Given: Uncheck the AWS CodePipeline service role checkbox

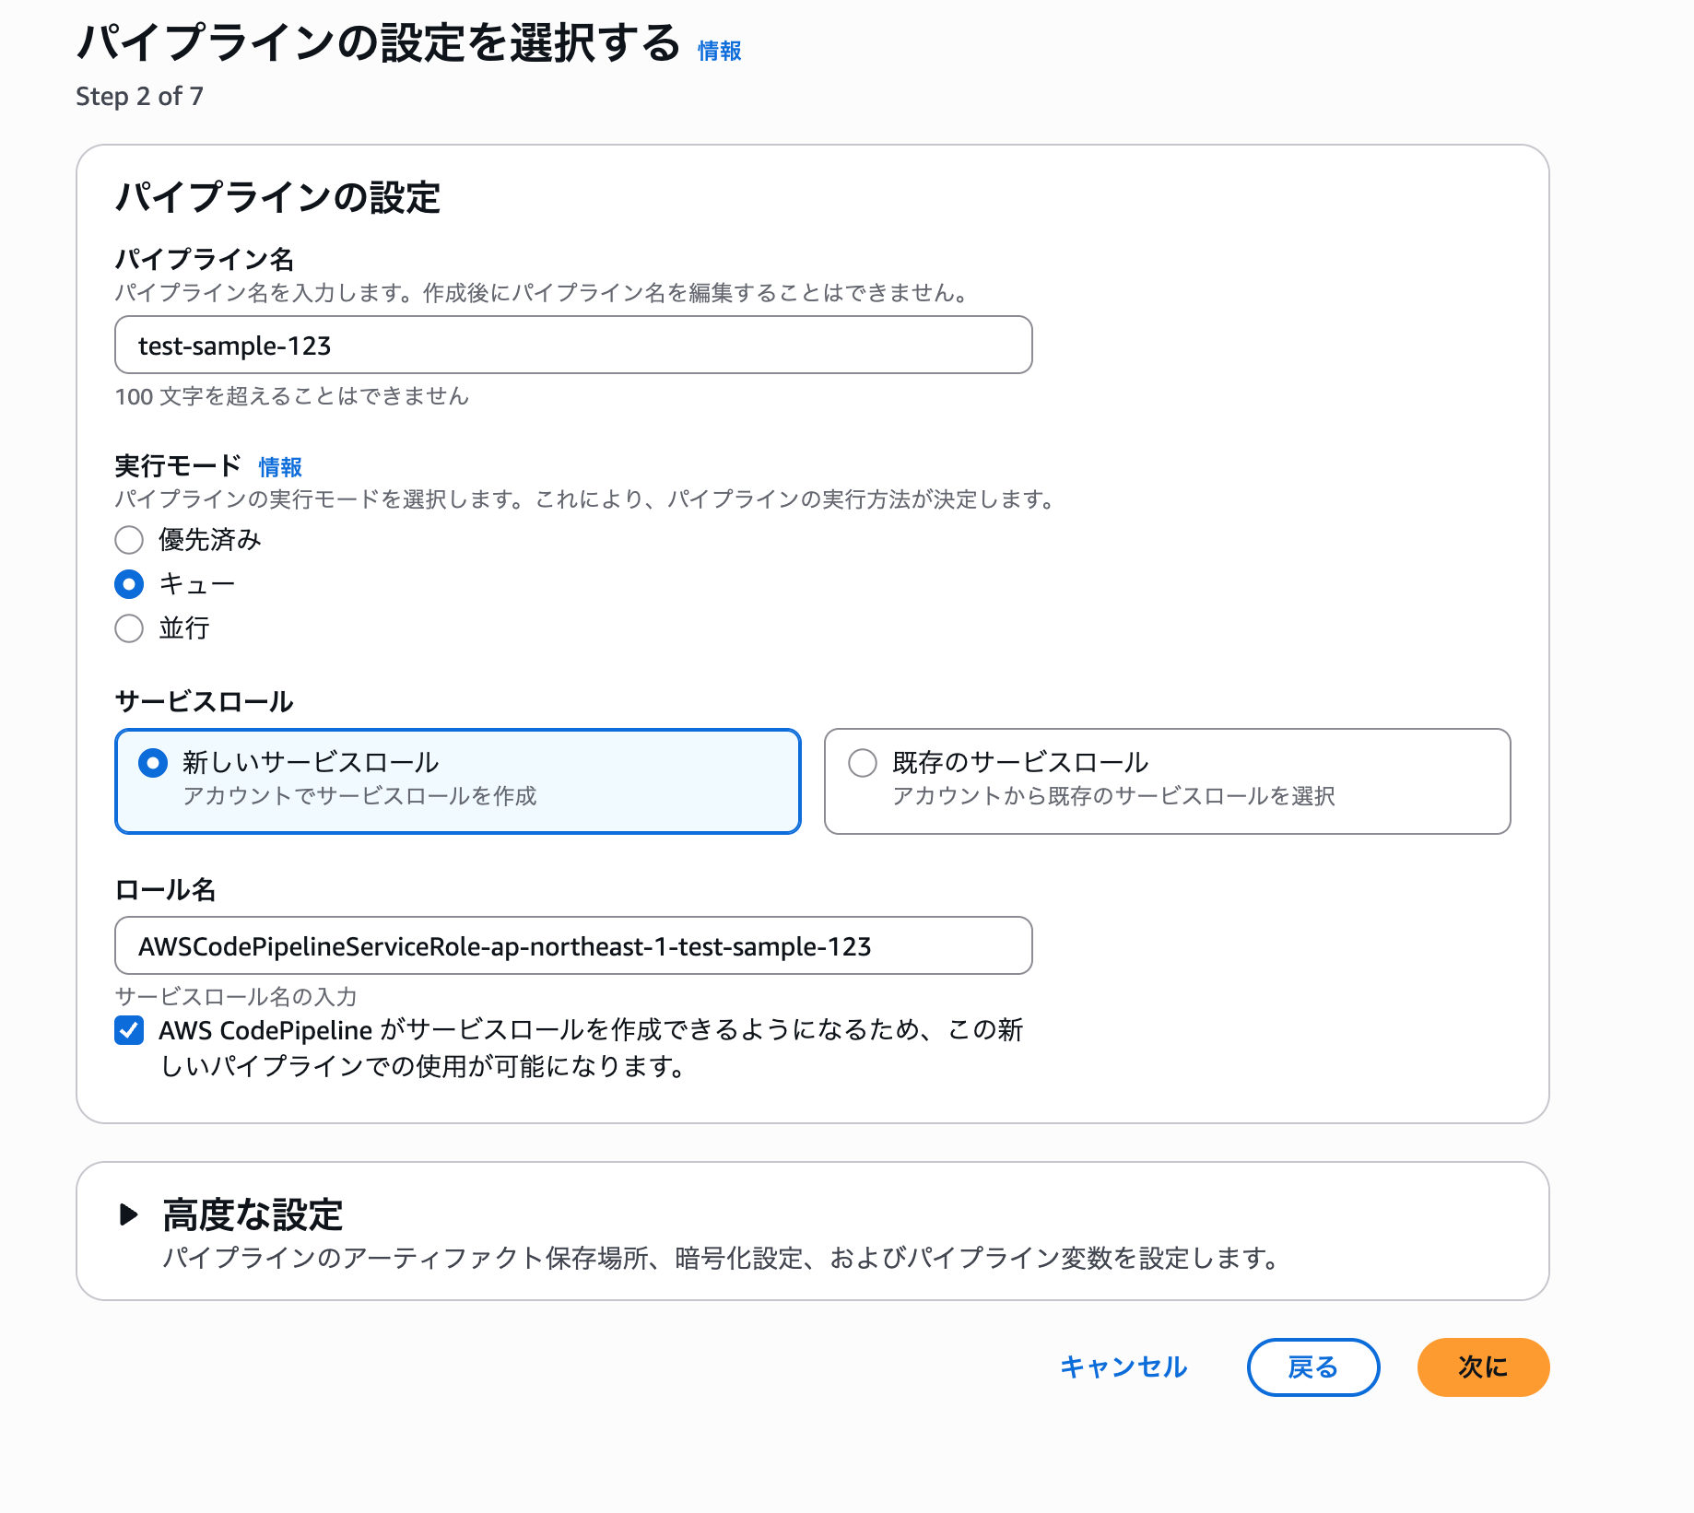Looking at the screenshot, I should coord(129,1030).
